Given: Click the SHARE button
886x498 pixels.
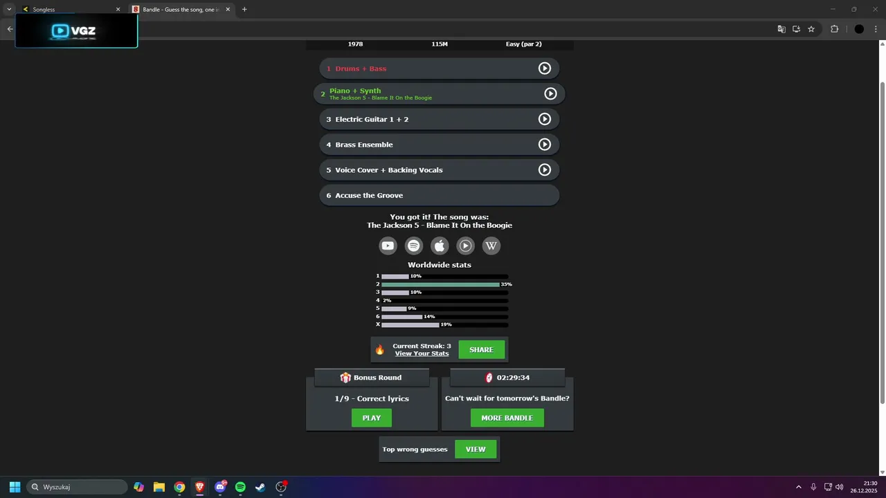Looking at the screenshot, I should (x=482, y=350).
